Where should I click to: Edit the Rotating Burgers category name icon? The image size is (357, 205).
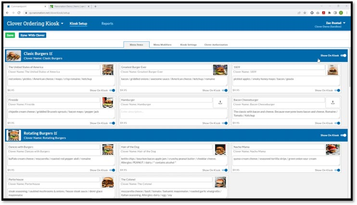point(55,133)
